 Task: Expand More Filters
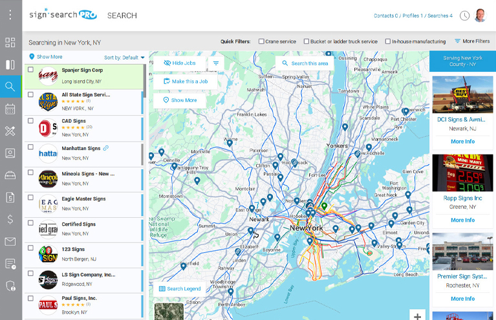point(472,41)
